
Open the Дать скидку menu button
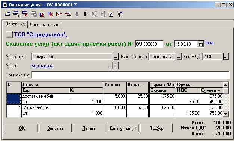pos(123,128)
